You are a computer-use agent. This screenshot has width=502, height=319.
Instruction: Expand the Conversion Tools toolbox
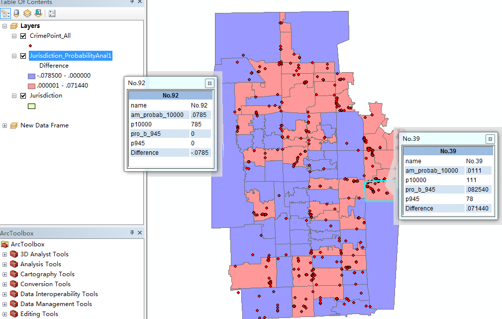4,284
